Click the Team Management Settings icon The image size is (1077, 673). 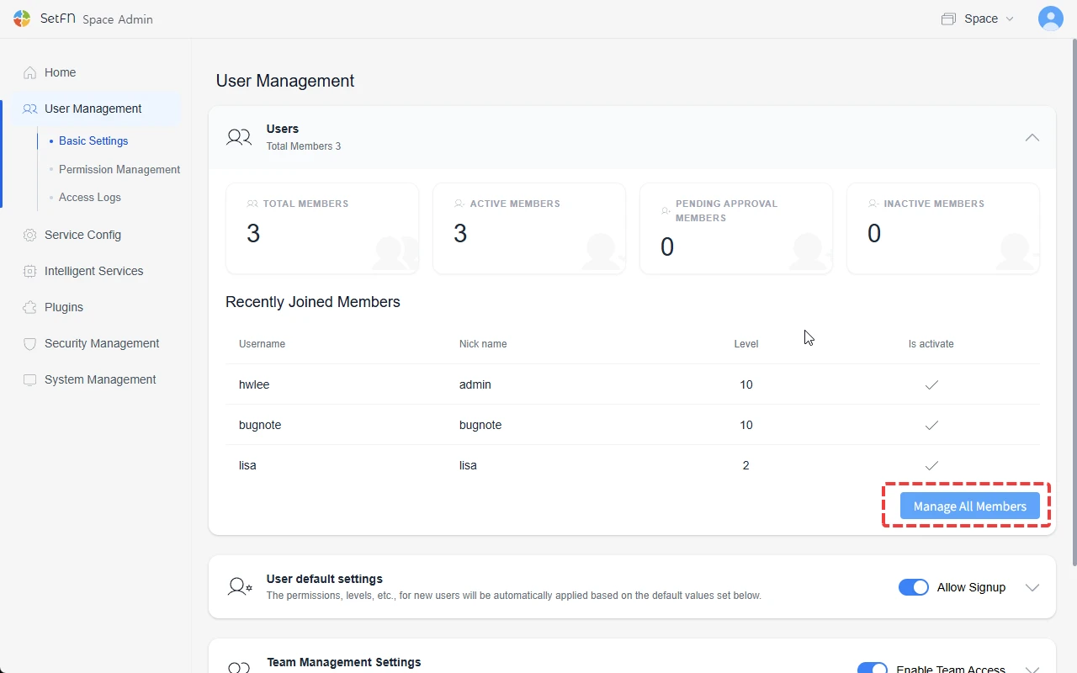pos(239,667)
